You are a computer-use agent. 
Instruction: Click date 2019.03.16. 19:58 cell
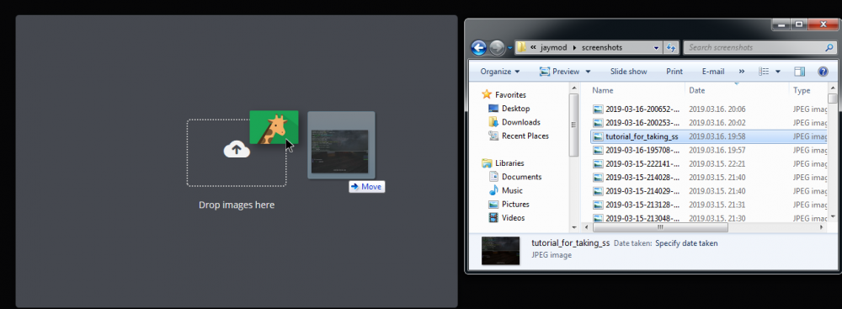pyautogui.click(x=717, y=136)
